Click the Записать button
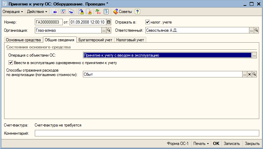263x149 pixels. [232, 144]
